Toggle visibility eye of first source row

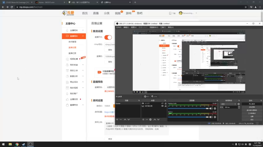162,104
